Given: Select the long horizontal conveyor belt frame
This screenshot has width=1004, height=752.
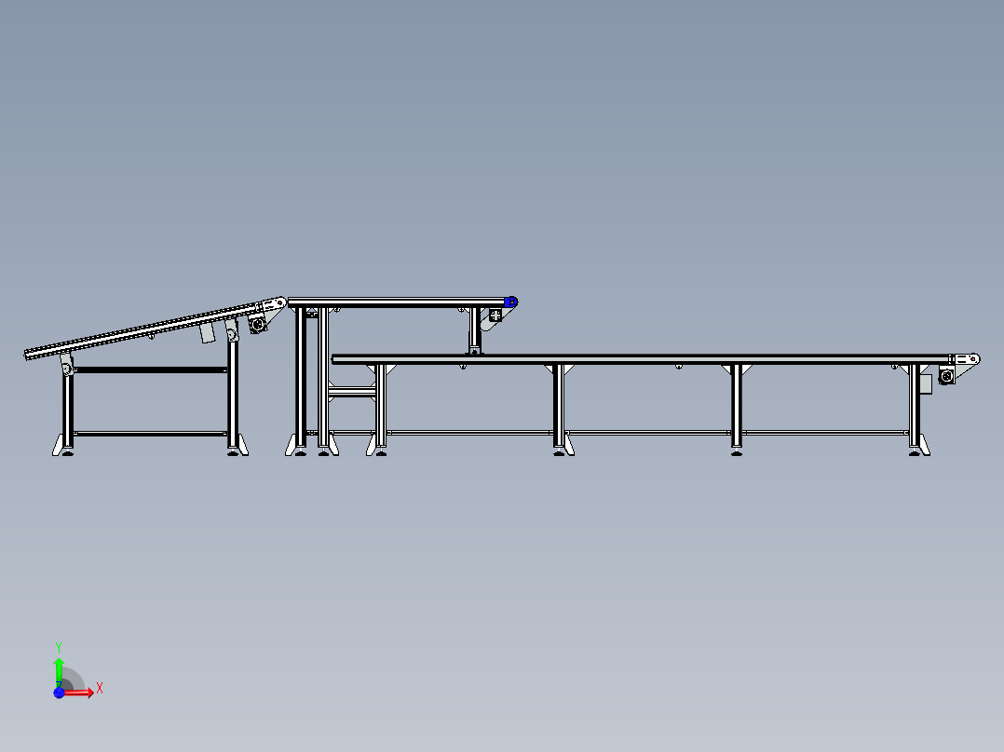Looking at the screenshot, I should (x=641, y=359).
